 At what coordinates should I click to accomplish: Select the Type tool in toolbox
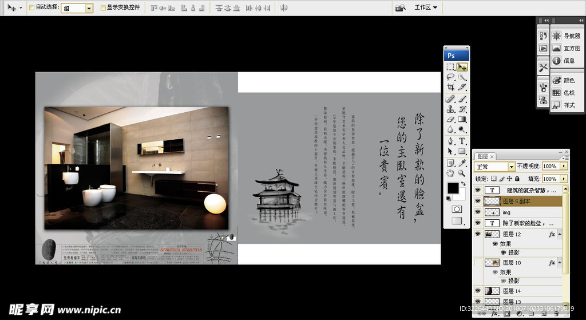coord(462,140)
